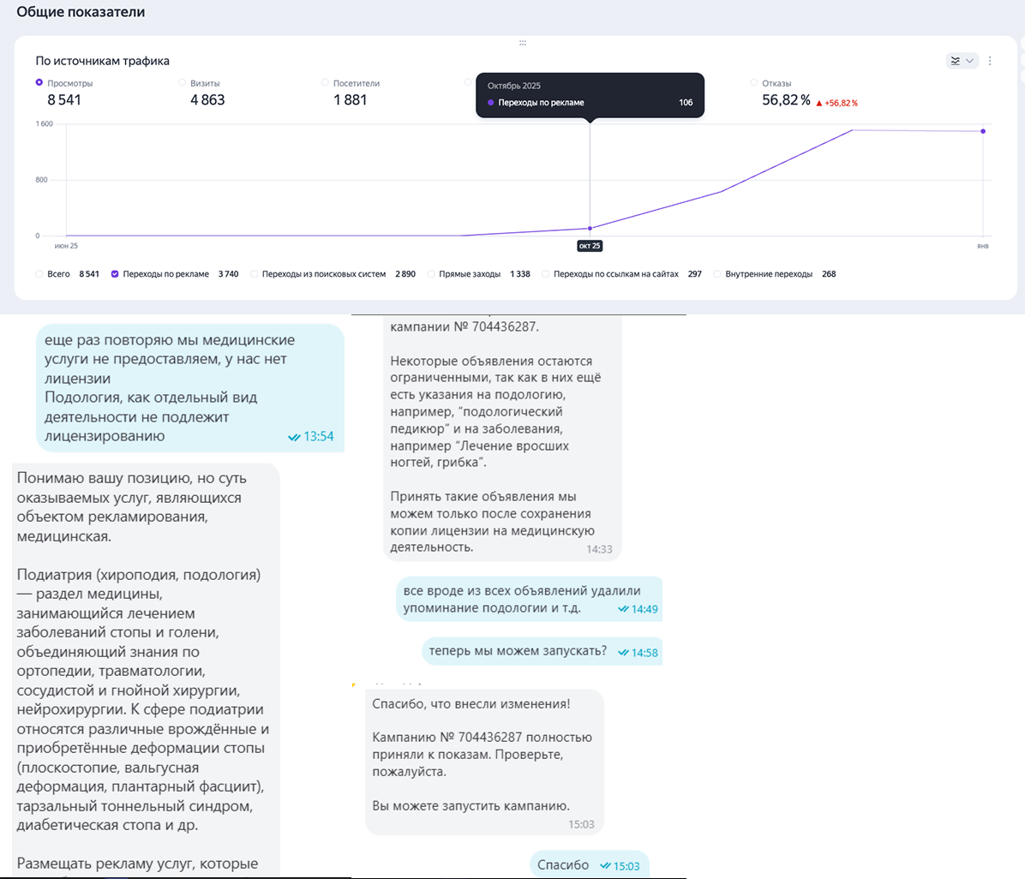Screen dimensions: 1025x879
Task: Uncheck Переходы по рекламе series
Action: (115, 274)
